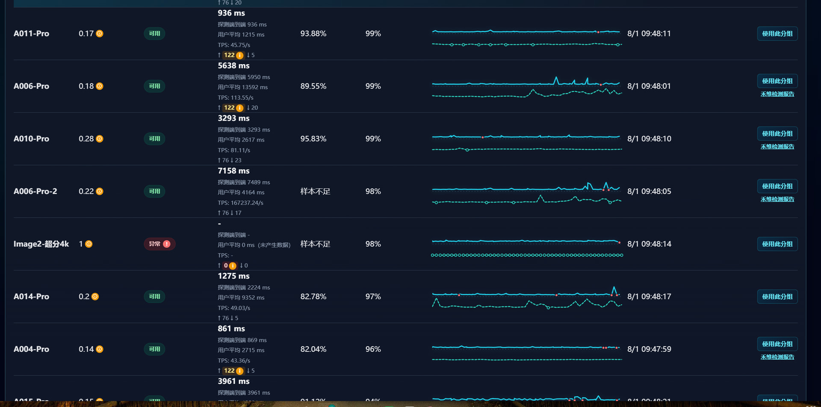Click the red warning icon in the 异常 badge
This screenshot has height=407, width=821.
[x=167, y=244]
